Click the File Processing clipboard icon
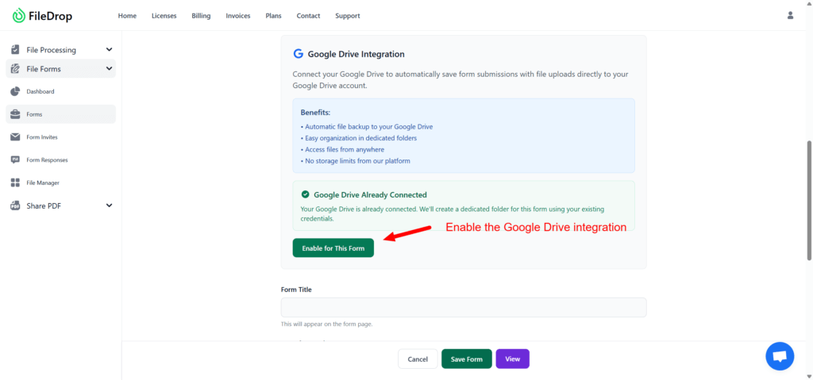 (15, 50)
